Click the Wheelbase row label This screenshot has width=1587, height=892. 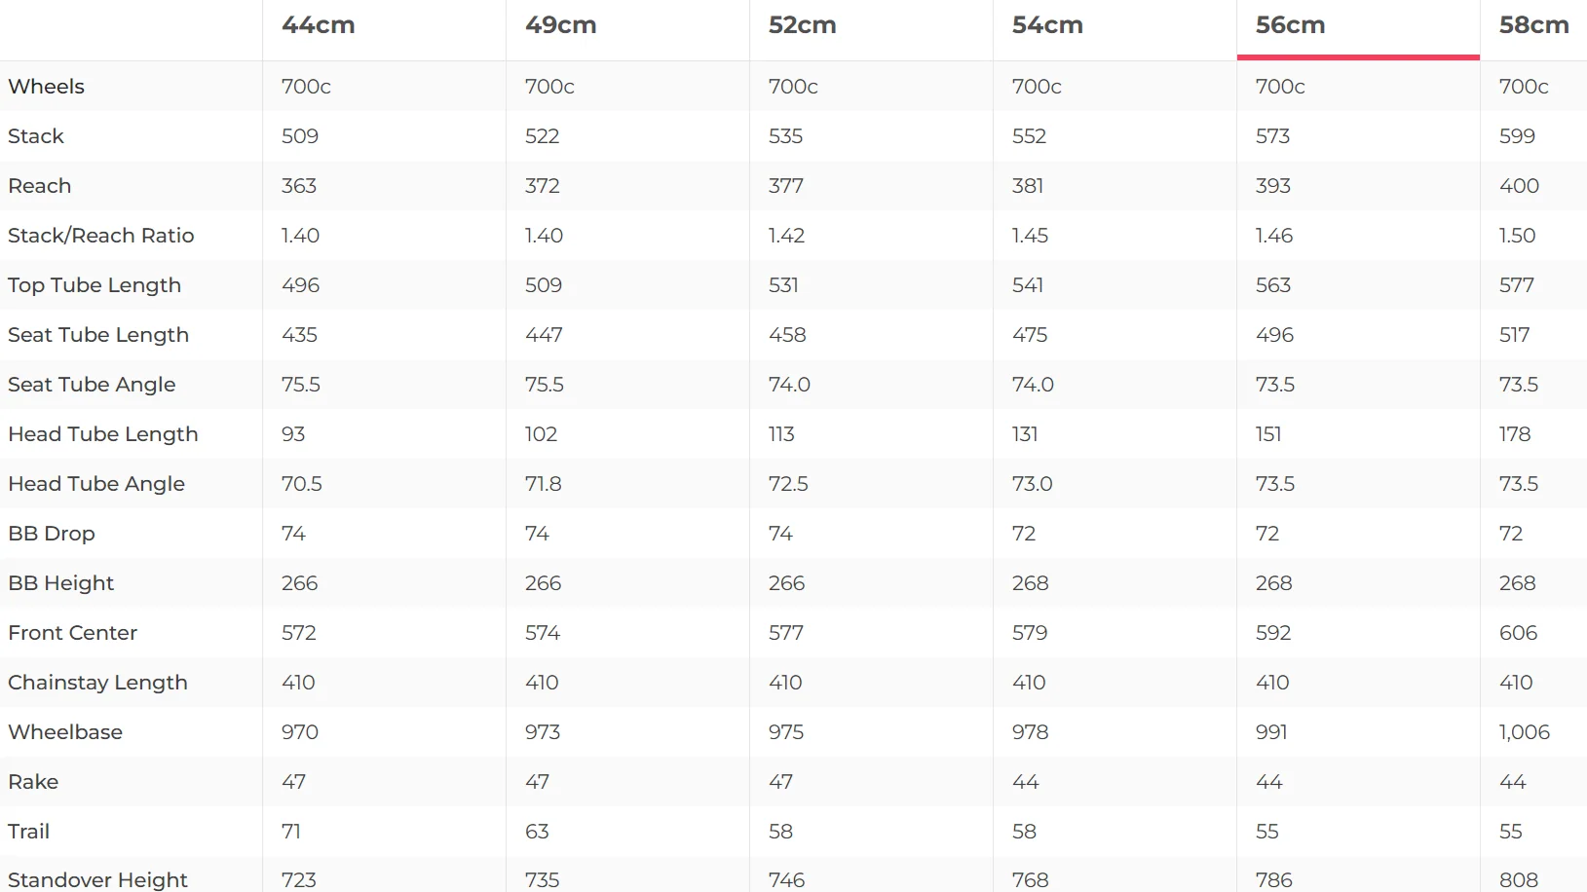(x=65, y=732)
